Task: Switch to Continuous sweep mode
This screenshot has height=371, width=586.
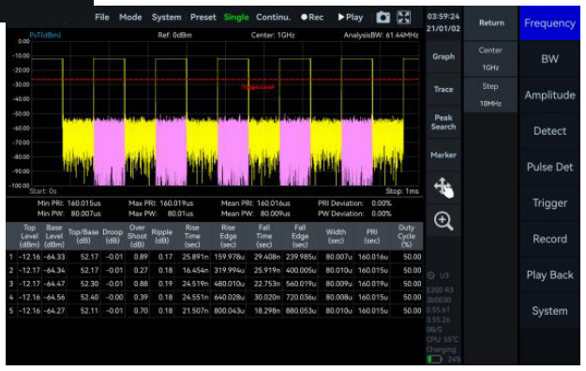Action: pos(273,17)
